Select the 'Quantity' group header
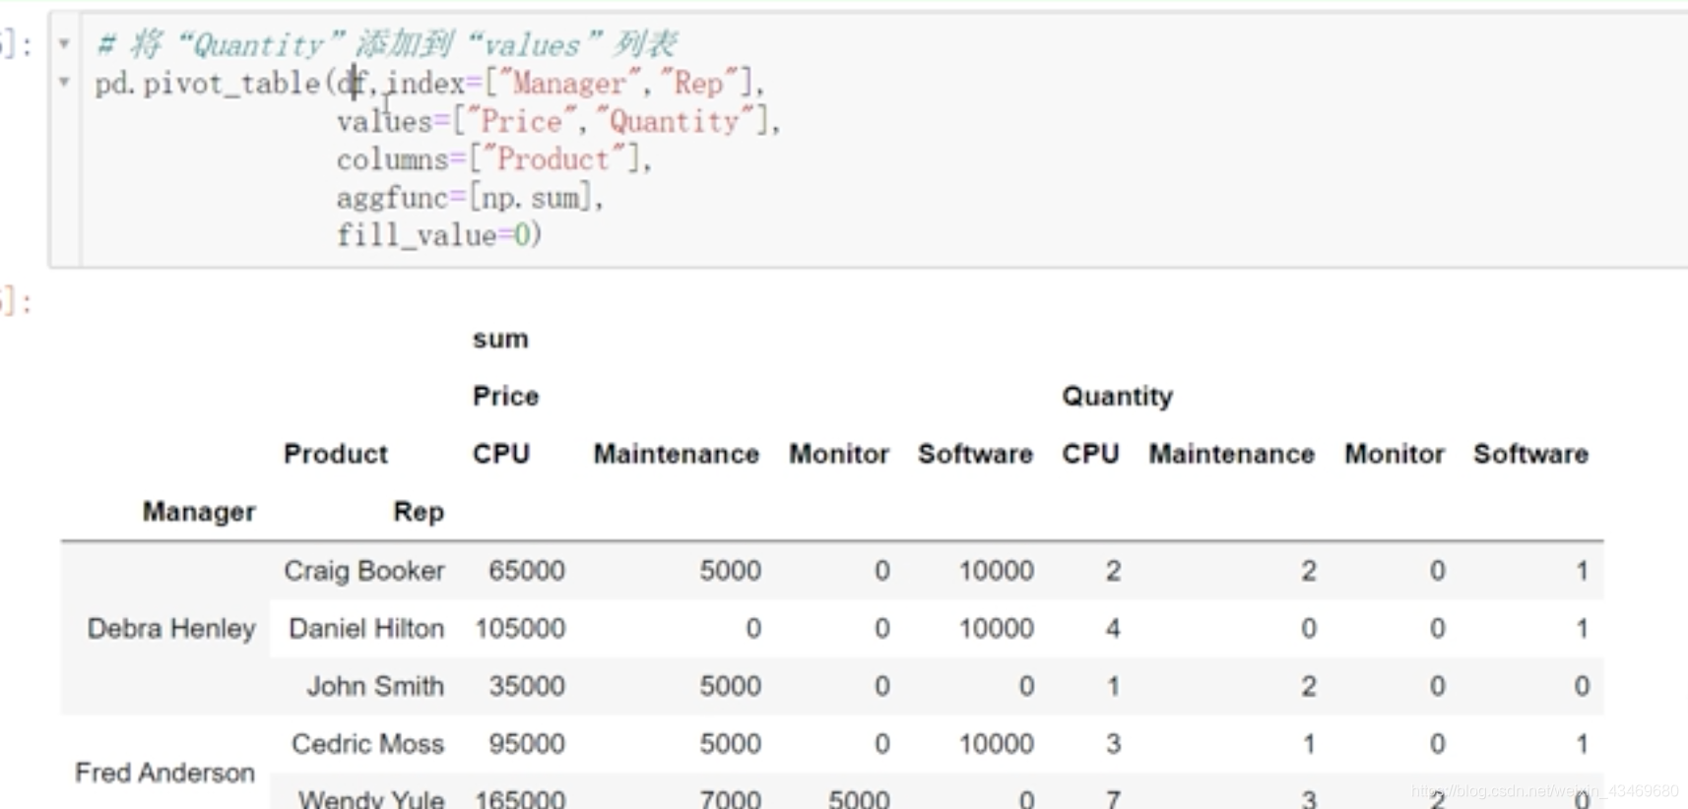 1118,397
